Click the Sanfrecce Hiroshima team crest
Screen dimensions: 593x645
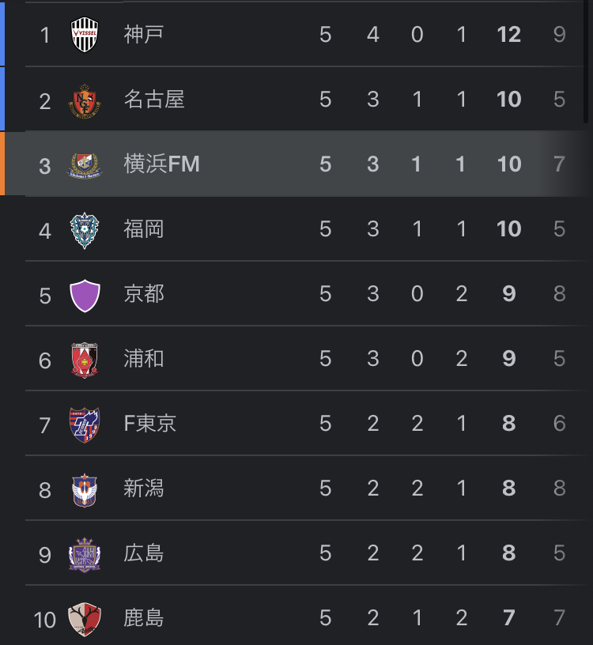(x=85, y=555)
